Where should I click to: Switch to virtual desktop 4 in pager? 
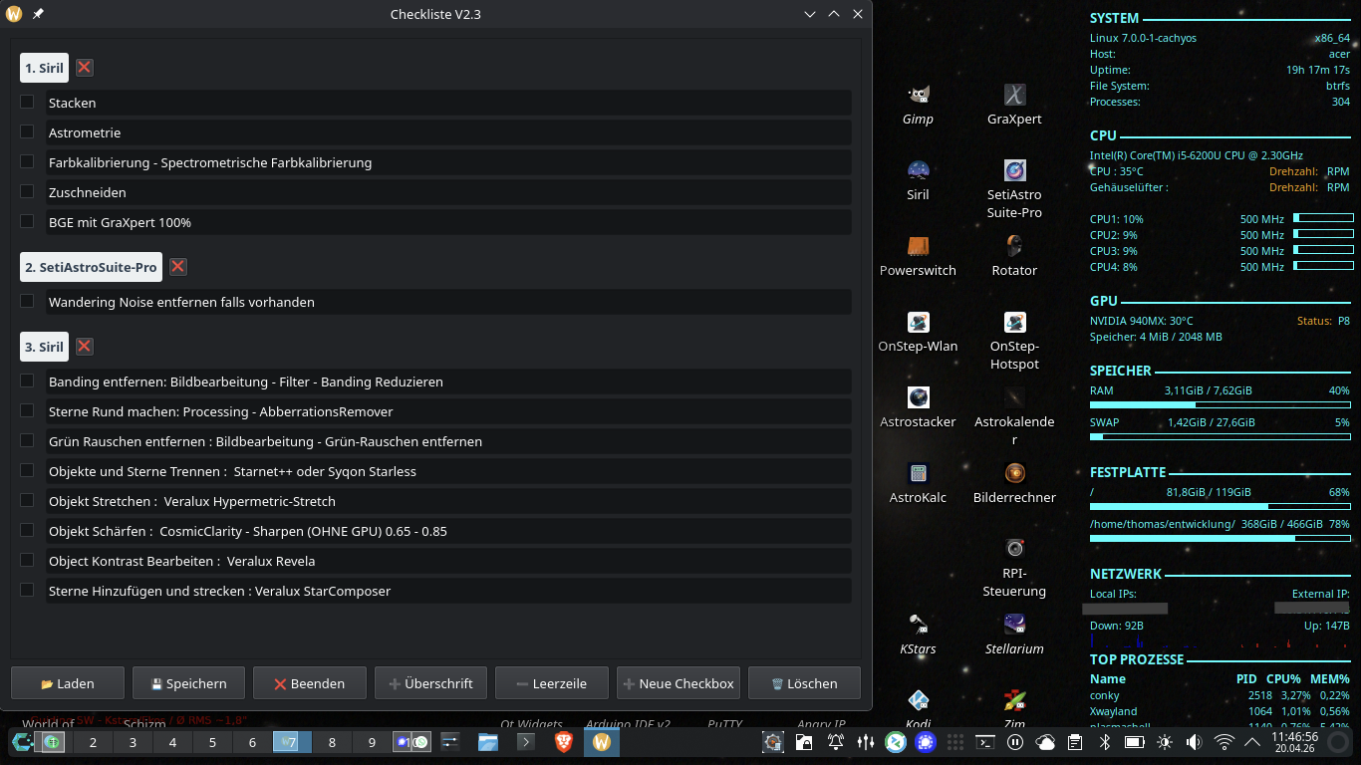(172, 742)
